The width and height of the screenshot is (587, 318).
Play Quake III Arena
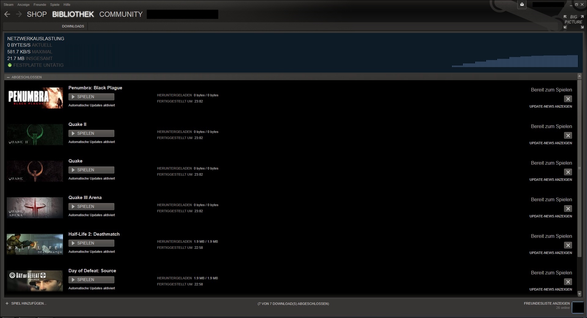click(91, 206)
